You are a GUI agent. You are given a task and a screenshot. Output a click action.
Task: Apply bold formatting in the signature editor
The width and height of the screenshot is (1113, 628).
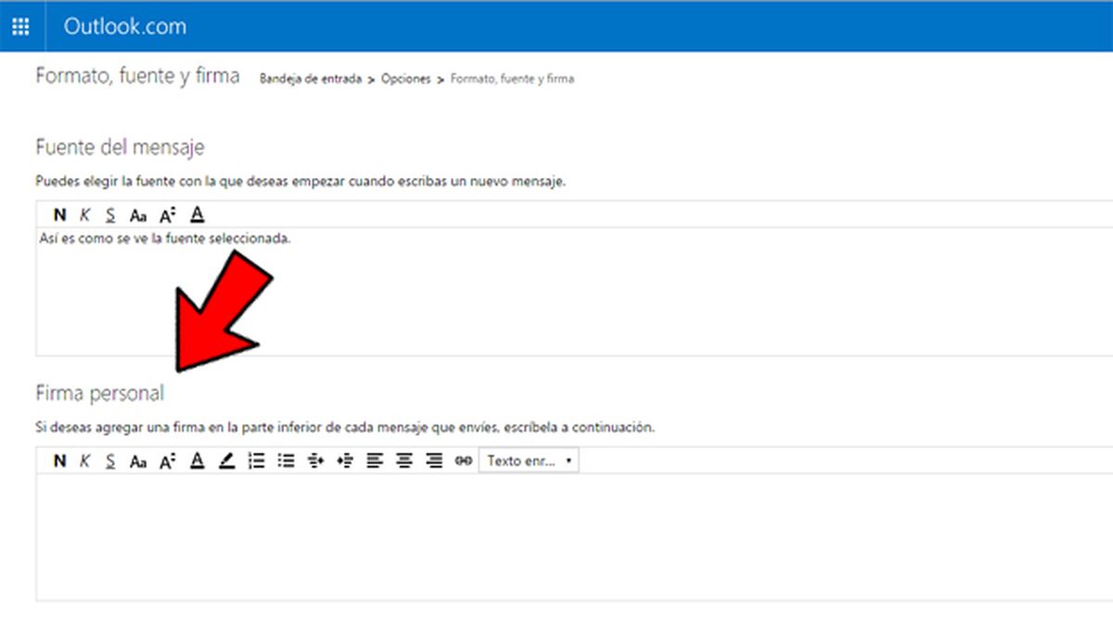tap(59, 460)
